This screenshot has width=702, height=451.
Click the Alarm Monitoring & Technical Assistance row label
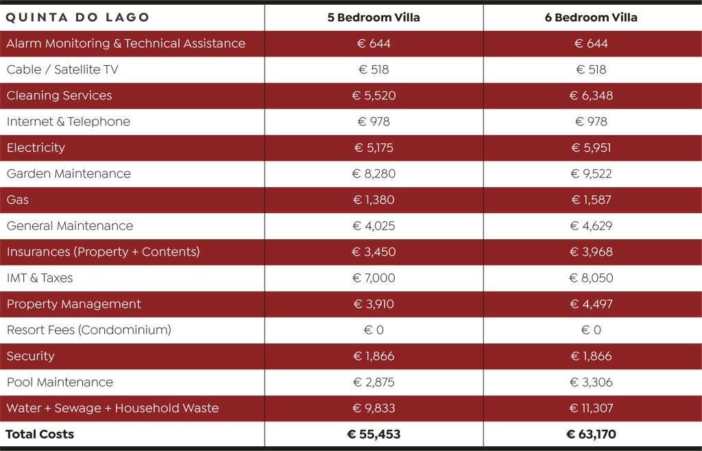126,43
